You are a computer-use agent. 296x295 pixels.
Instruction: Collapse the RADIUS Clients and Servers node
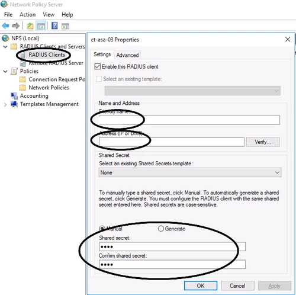coord(5,47)
